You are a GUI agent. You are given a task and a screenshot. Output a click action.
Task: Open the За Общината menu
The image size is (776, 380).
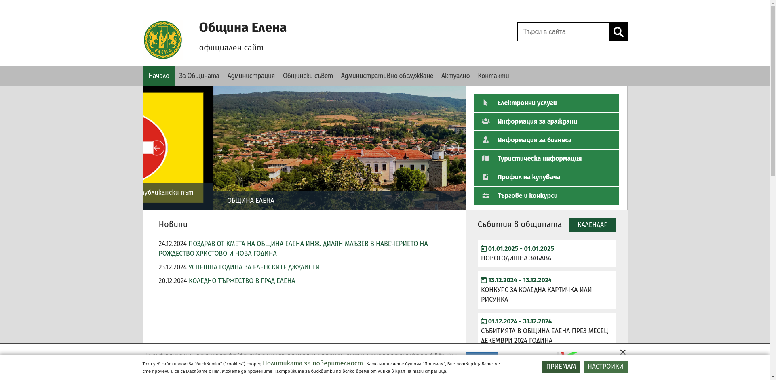click(199, 76)
